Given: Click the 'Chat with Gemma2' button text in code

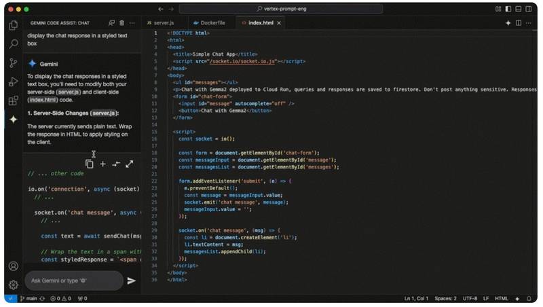Looking at the screenshot, I should [223, 111].
